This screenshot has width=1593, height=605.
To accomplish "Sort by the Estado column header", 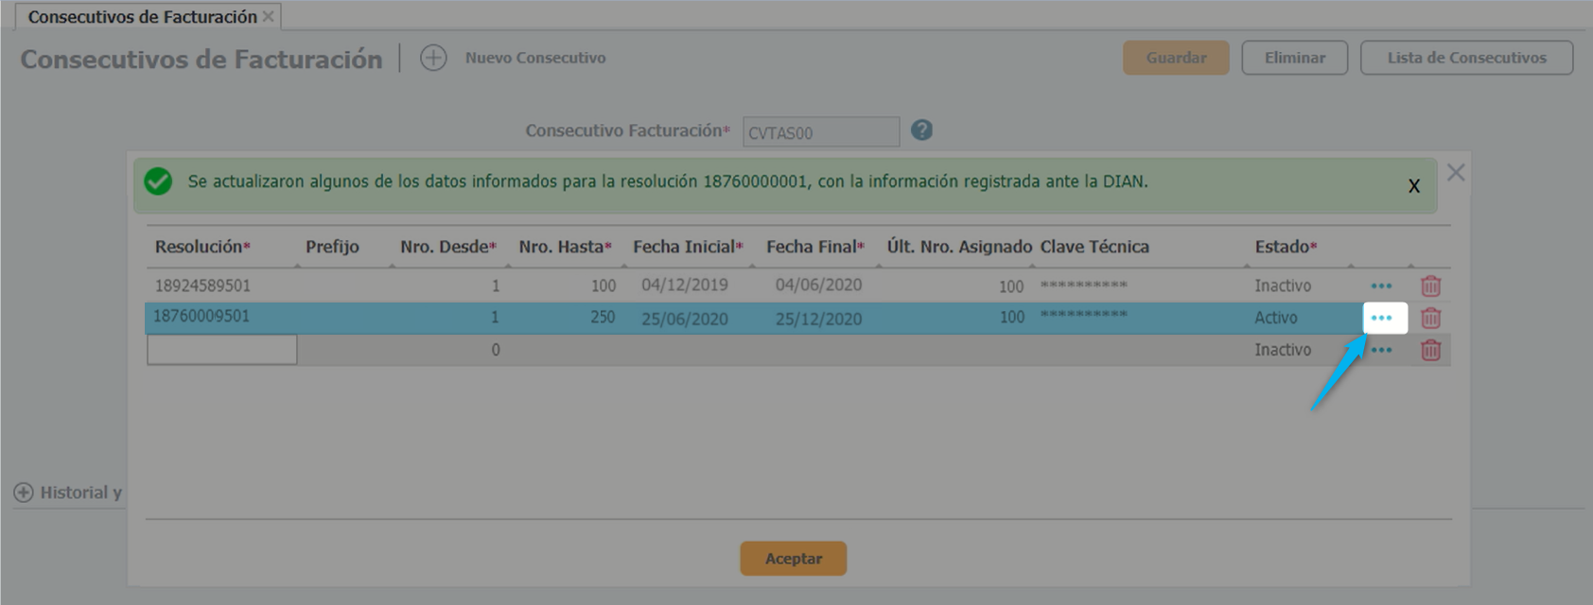I will [1285, 247].
